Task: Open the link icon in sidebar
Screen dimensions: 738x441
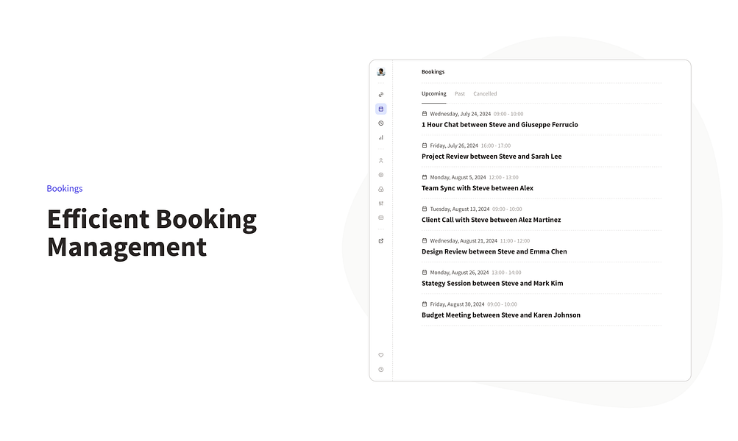Action: click(x=380, y=95)
